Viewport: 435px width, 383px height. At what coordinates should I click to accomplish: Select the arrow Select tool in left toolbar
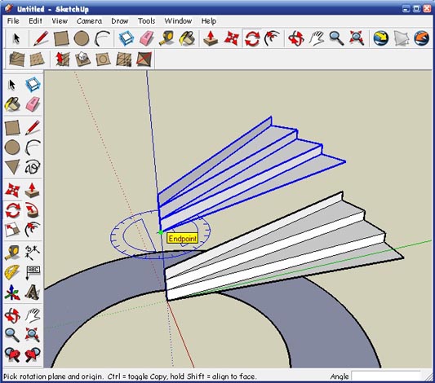[12, 85]
